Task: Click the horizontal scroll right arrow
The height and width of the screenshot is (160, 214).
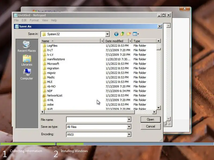Action: 154,112
